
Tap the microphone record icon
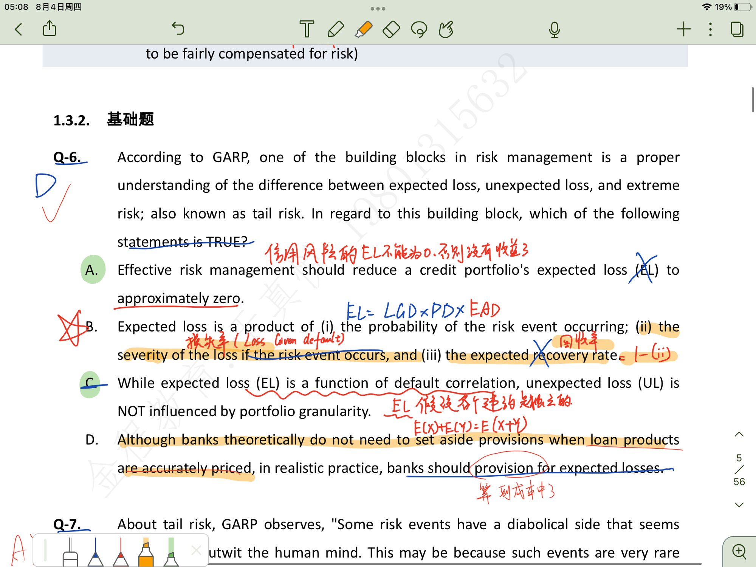pos(554,29)
